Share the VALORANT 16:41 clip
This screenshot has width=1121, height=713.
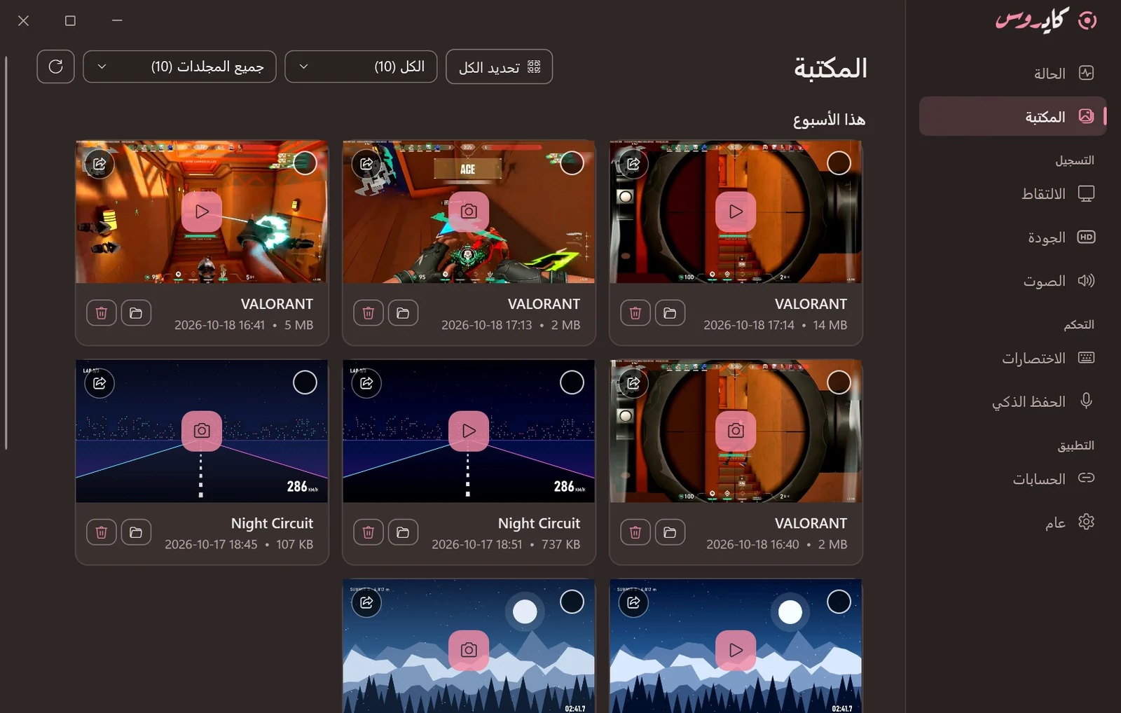pos(99,164)
